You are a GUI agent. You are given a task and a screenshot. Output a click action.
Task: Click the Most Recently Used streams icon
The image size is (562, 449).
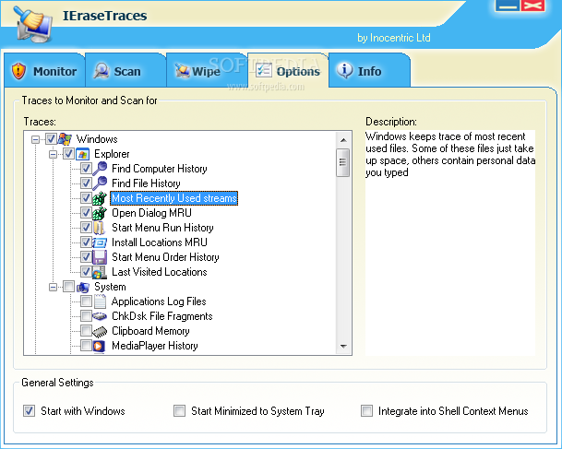pyautogui.click(x=100, y=198)
